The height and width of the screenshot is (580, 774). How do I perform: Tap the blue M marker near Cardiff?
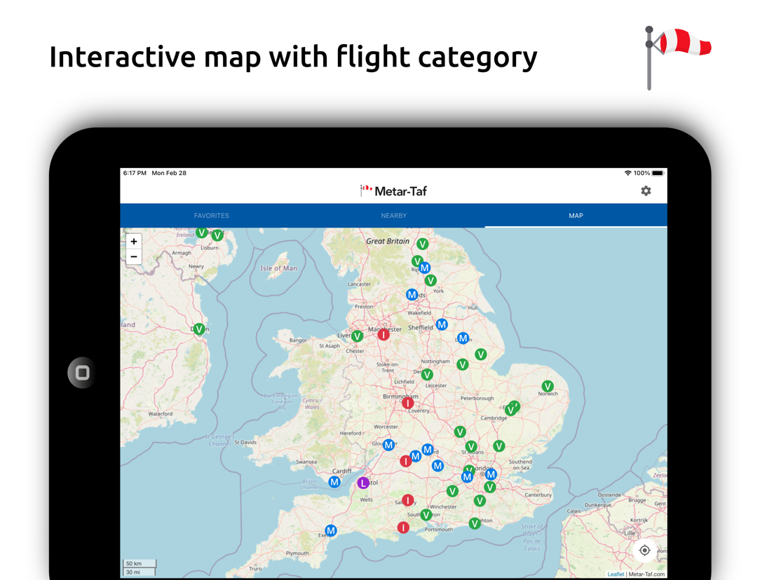pos(334,482)
